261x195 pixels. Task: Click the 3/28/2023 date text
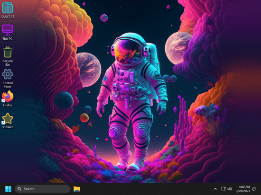(x=243, y=191)
